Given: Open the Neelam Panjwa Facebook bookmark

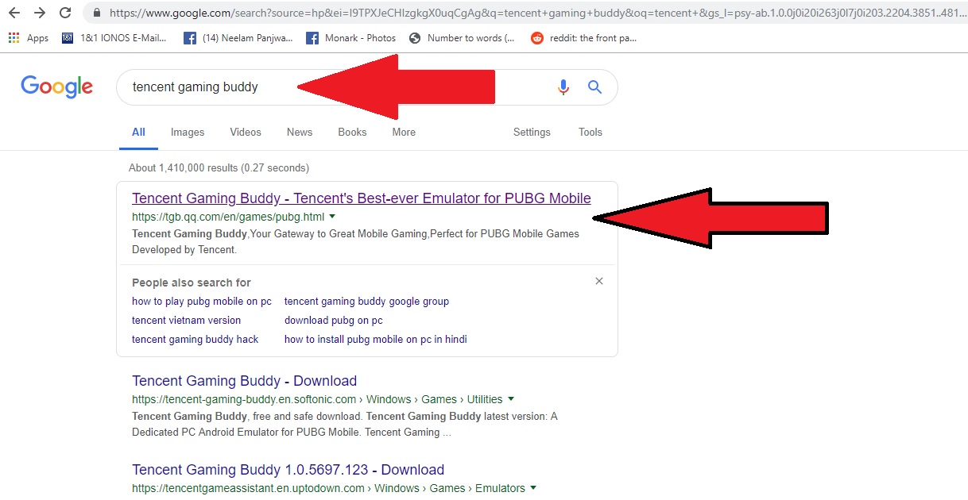Looking at the screenshot, I should coord(238,37).
